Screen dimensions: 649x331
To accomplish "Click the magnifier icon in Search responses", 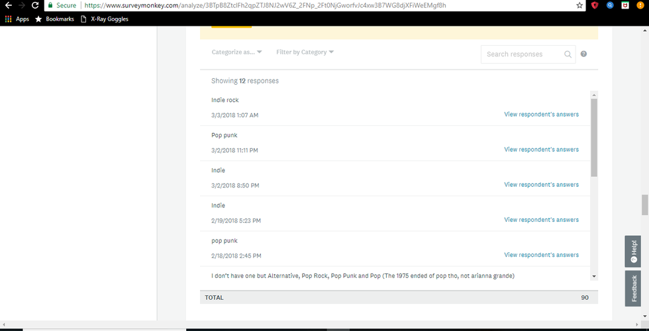I will [568, 54].
